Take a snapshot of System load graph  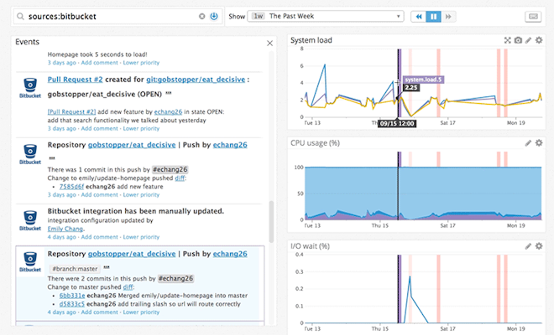click(518, 40)
